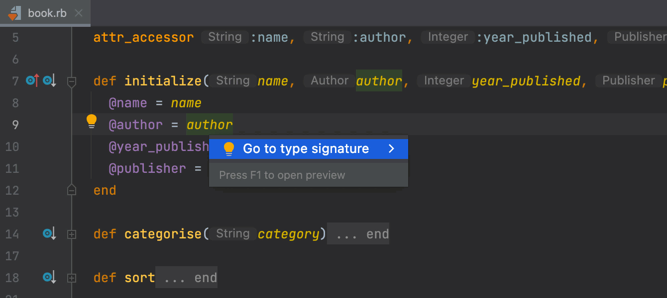Expand the folded sort method
The image size is (667, 298).
(72, 278)
